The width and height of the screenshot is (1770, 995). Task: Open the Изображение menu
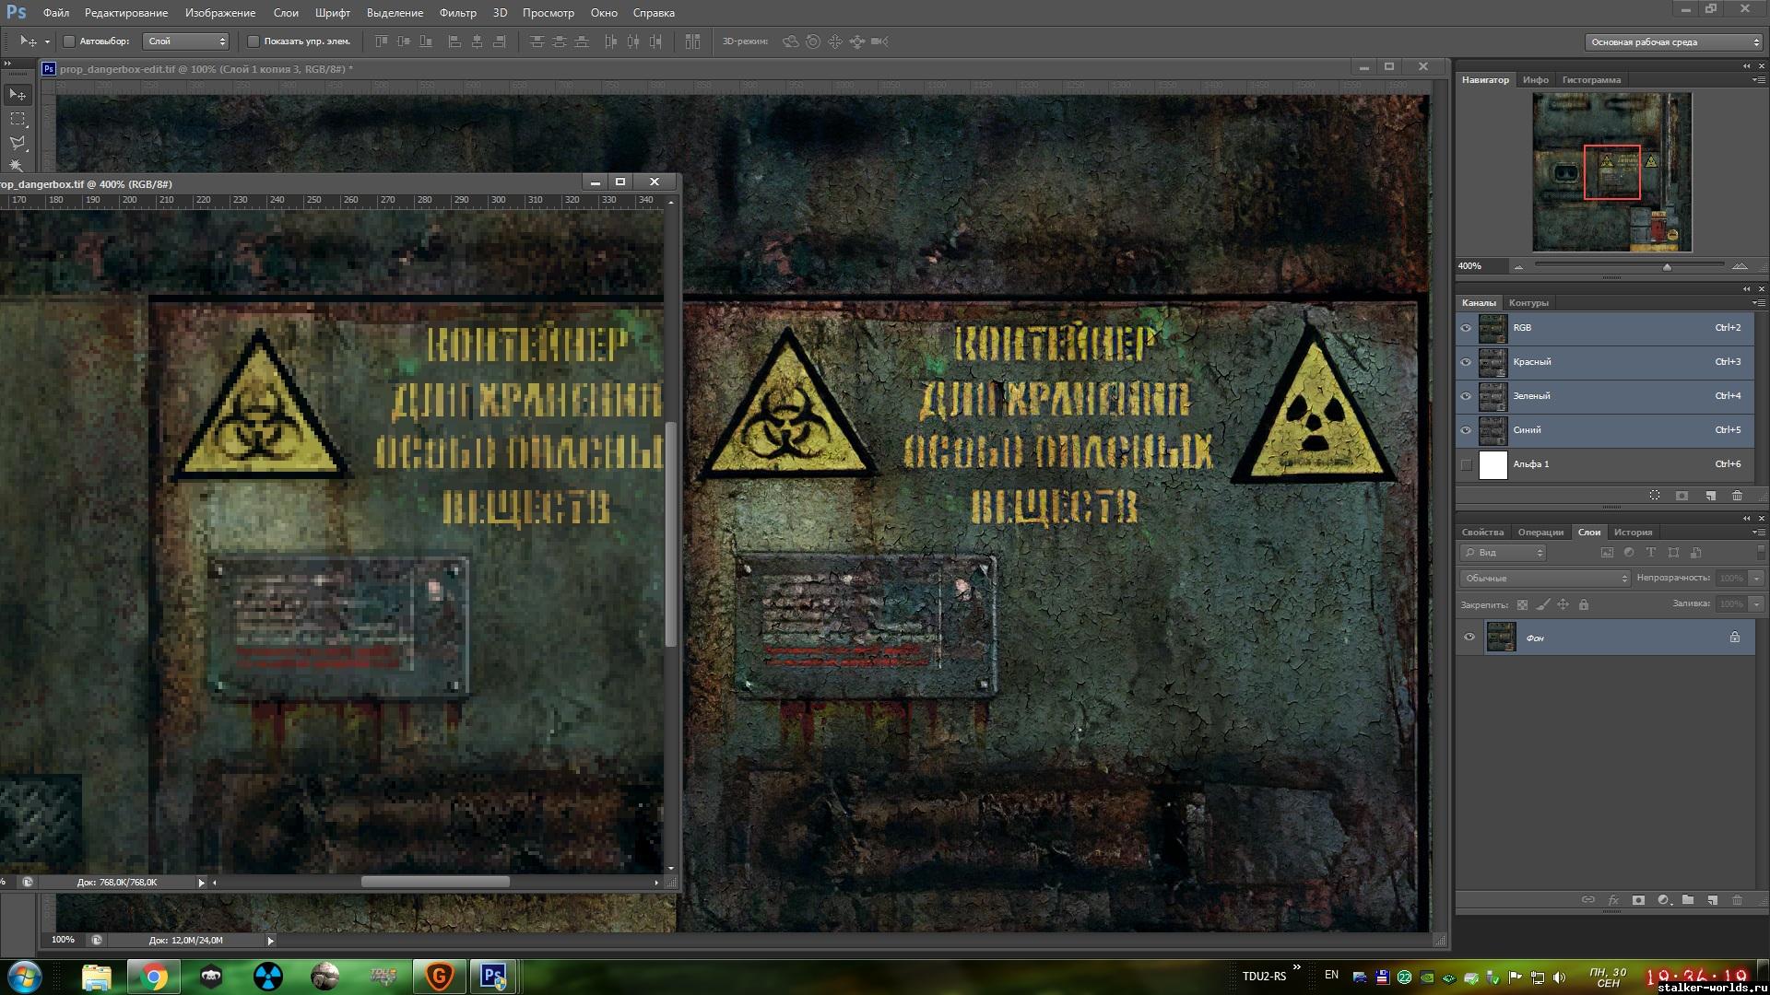point(220,13)
